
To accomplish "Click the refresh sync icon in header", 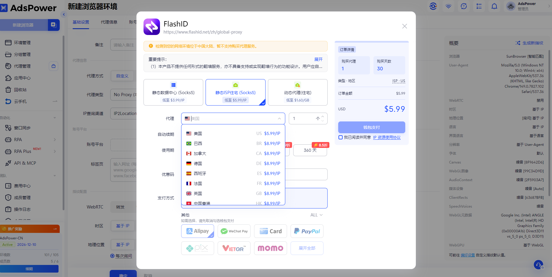I will pyautogui.click(x=464, y=6).
